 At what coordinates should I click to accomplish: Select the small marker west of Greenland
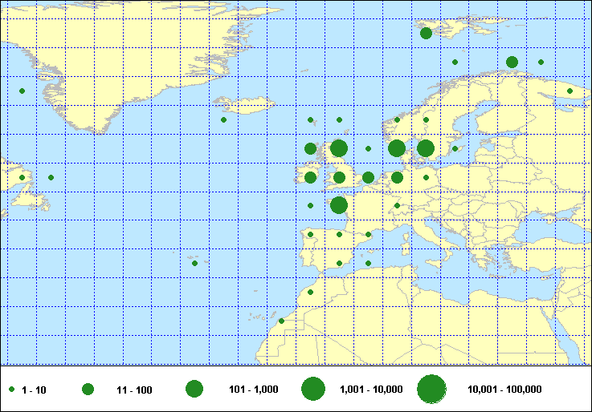pyautogui.click(x=22, y=91)
